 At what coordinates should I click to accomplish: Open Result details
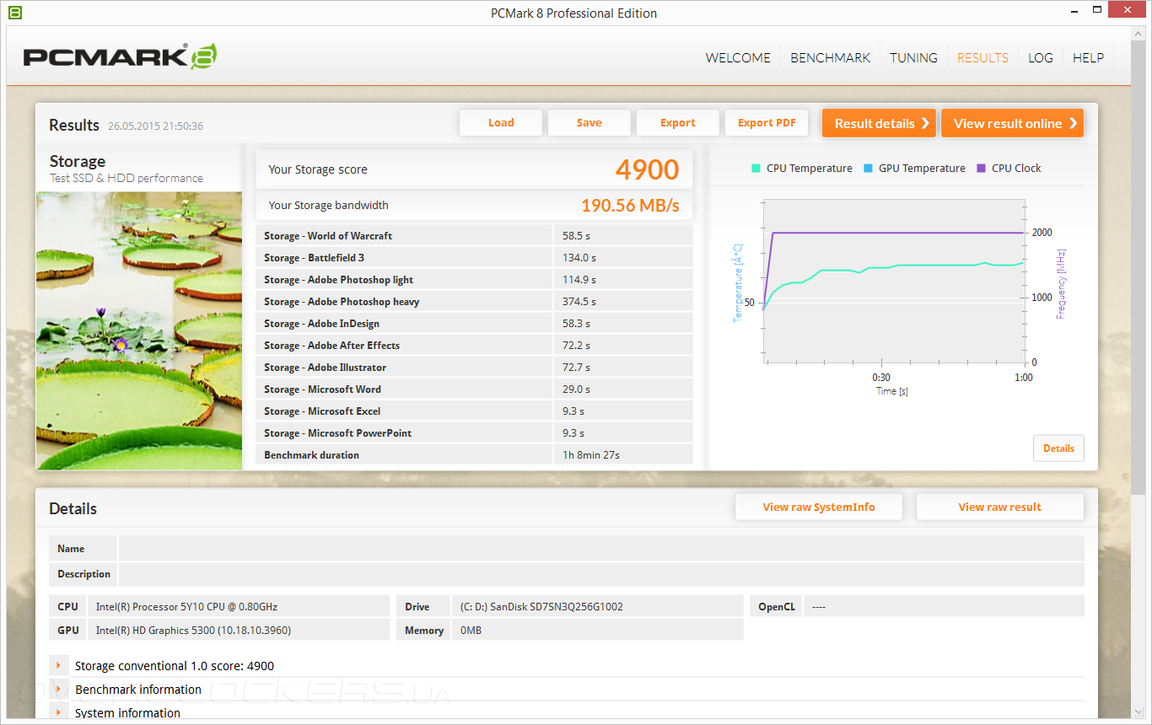[x=880, y=123]
